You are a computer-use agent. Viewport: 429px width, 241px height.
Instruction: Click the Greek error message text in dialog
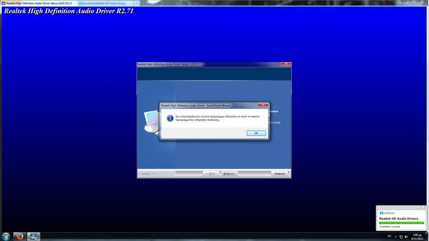click(x=217, y=118)
